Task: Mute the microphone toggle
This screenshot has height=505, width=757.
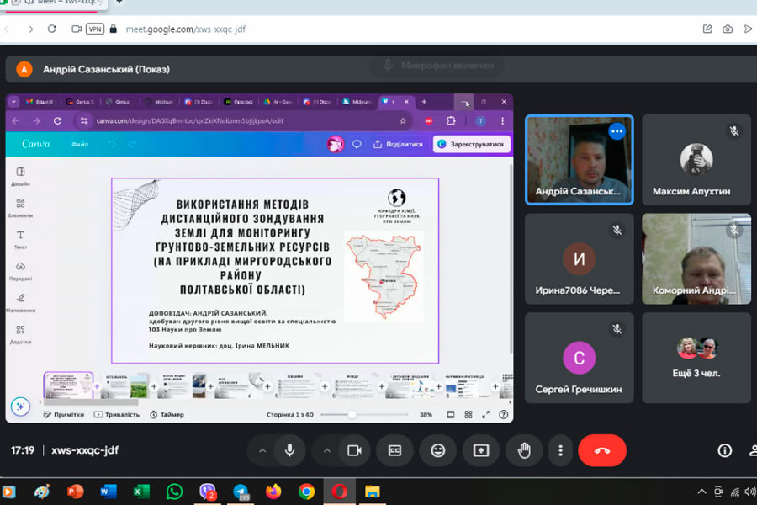Action: [x=289, y=450]
